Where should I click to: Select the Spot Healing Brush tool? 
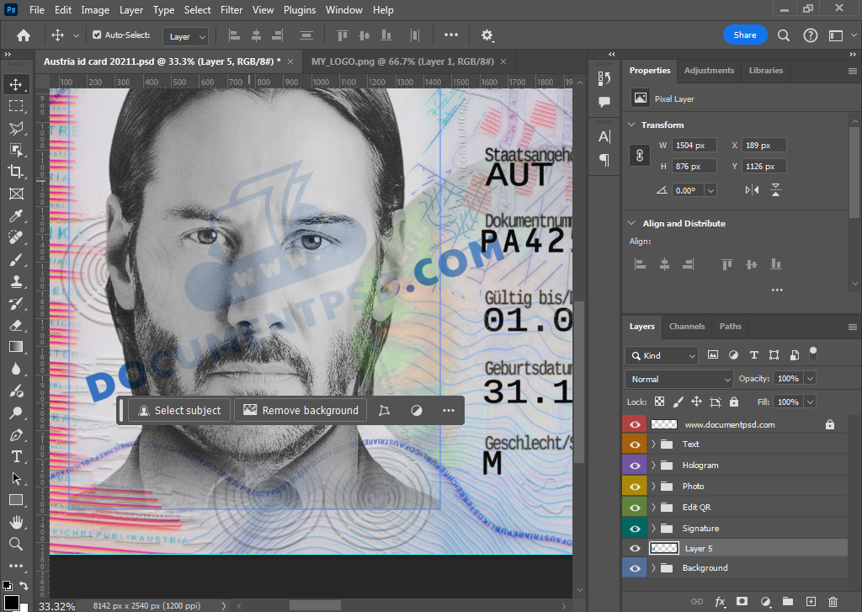[x=16, y=237]
